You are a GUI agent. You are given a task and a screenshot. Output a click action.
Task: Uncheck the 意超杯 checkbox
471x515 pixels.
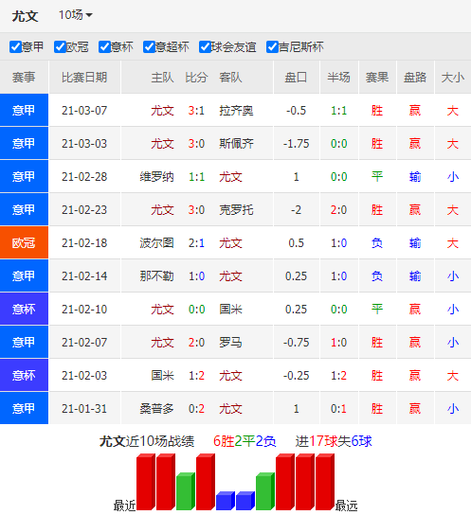coord(149,47)
